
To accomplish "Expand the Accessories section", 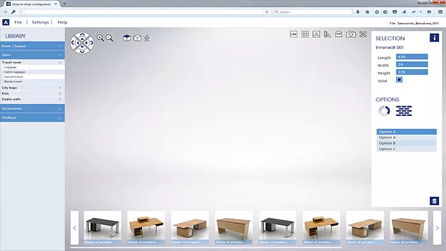I will 32,108.
